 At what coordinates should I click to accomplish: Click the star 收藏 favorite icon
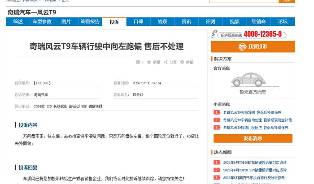[x=149, y=62]
